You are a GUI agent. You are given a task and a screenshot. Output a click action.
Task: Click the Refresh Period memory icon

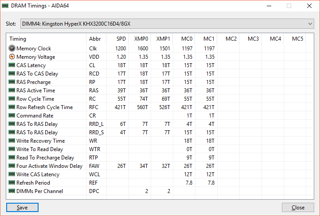pyautogui.click(x=12, y=183)
